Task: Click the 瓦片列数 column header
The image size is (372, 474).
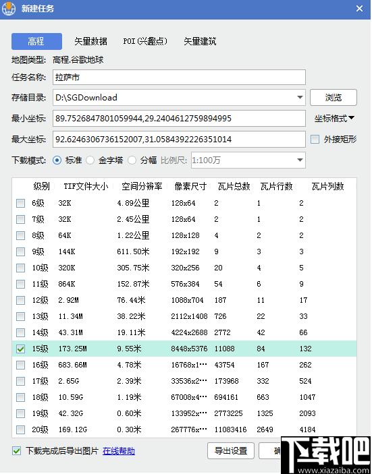Action: [x=328, y=187]
